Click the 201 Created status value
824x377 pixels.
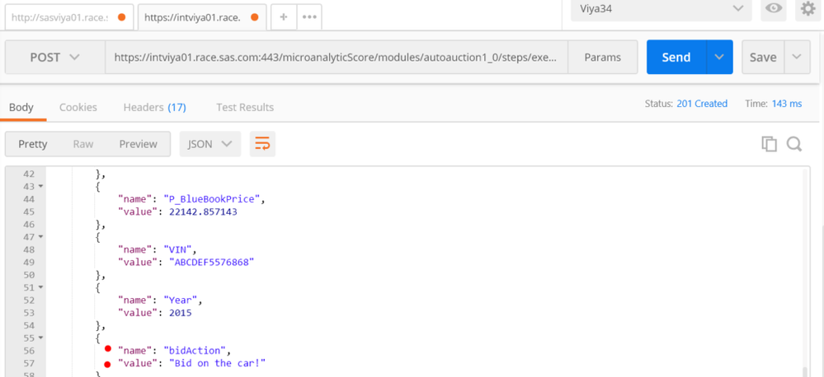coord(702,103)
